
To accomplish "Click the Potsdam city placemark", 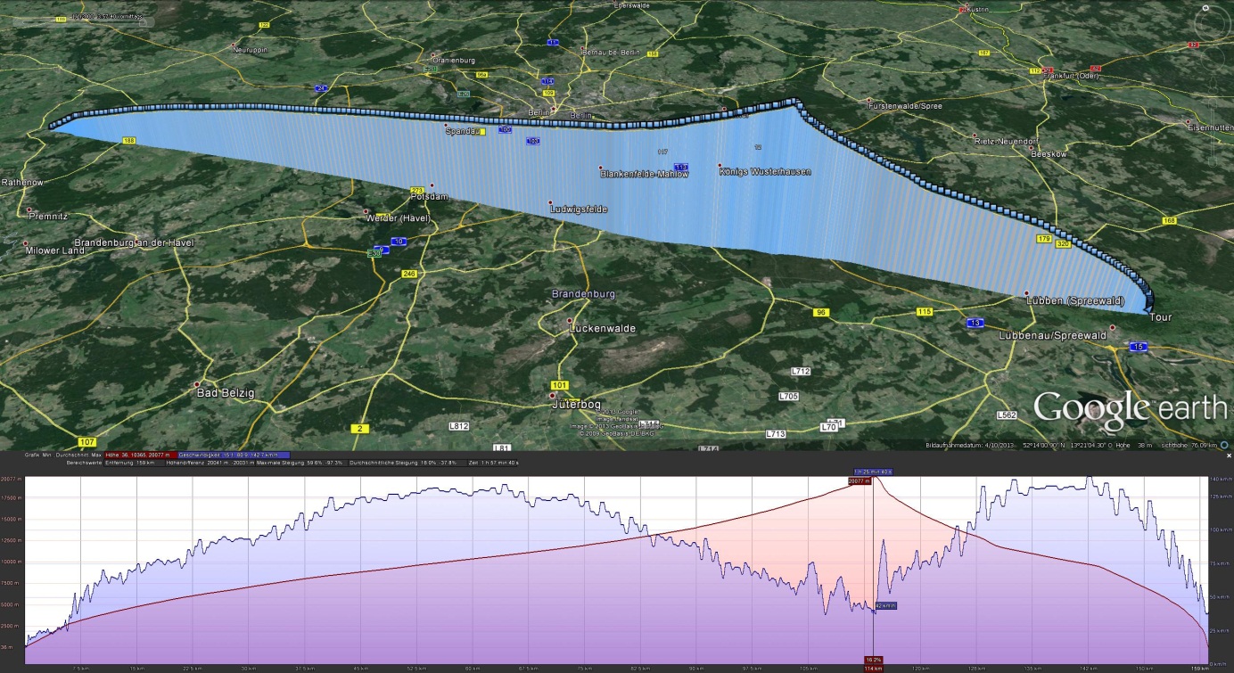I will tap(432, 186).
